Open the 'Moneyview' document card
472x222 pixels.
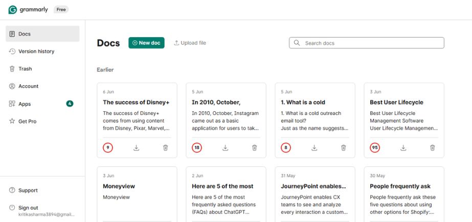point(137,194)
